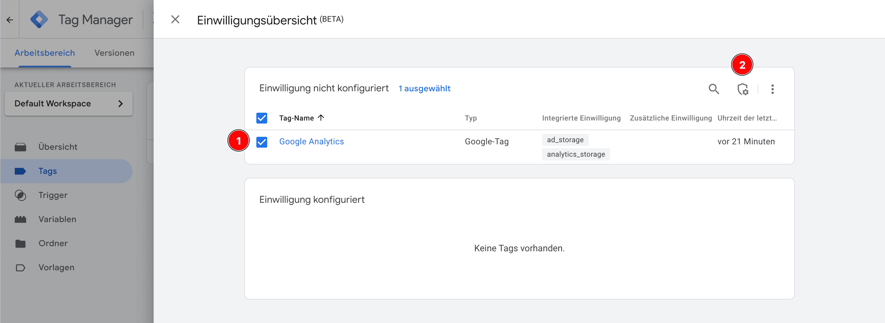Uncheck the Google Analytics row checkbox
This screenshot has width=885, height=323.
click(261, 142)
